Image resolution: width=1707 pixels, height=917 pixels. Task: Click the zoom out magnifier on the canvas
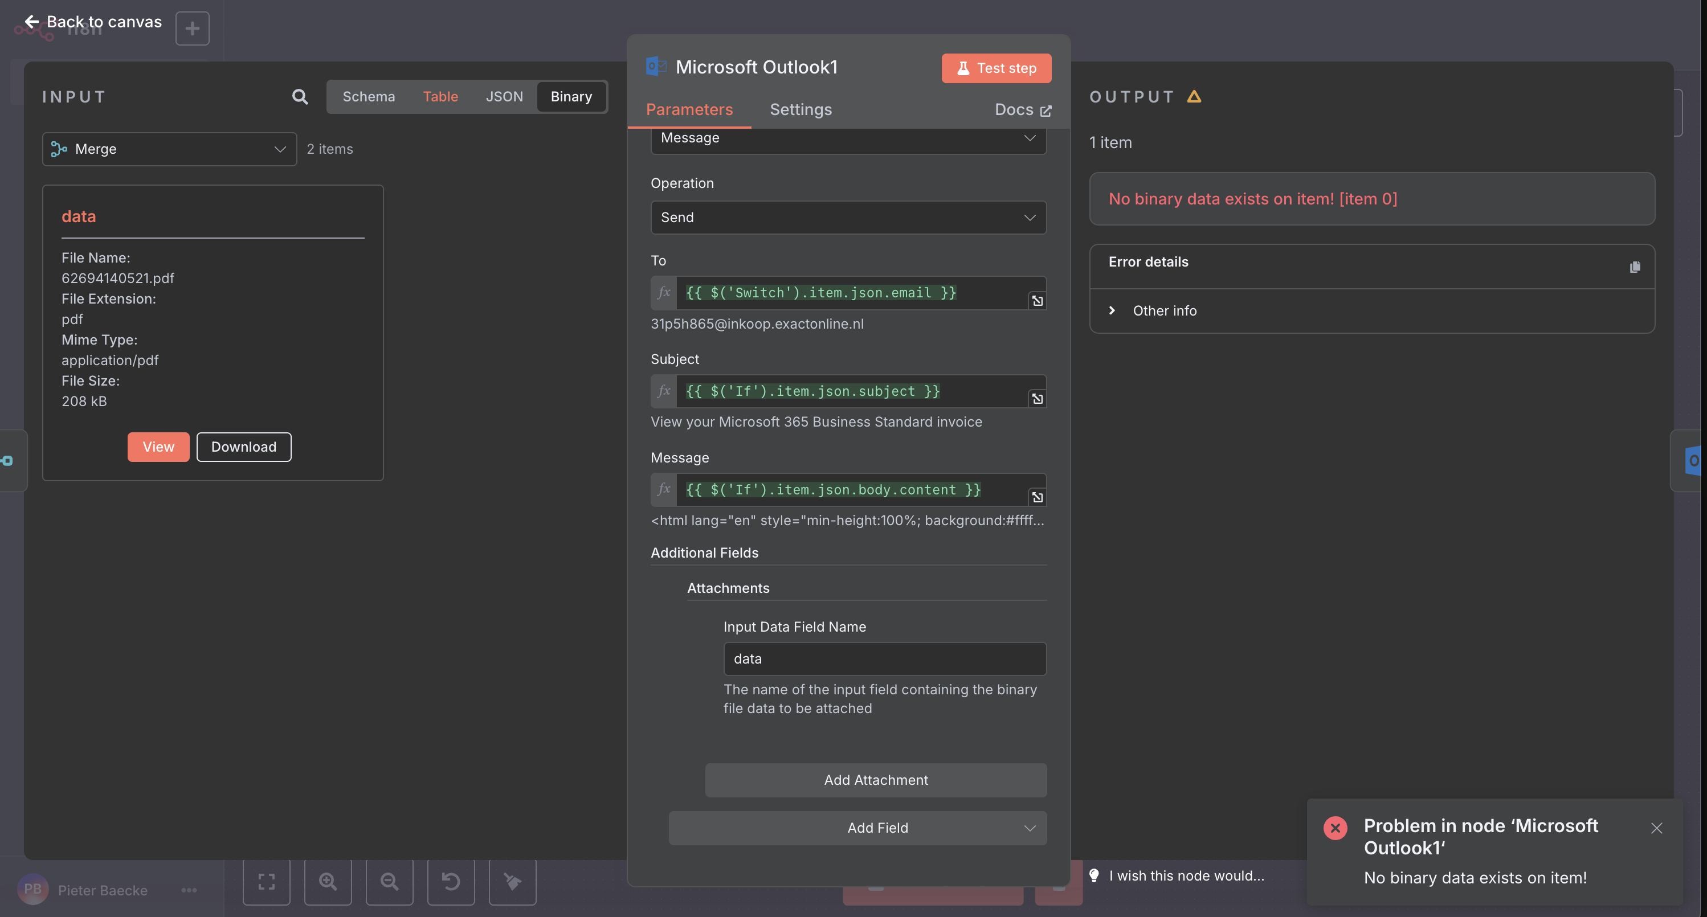coord(390,882)
